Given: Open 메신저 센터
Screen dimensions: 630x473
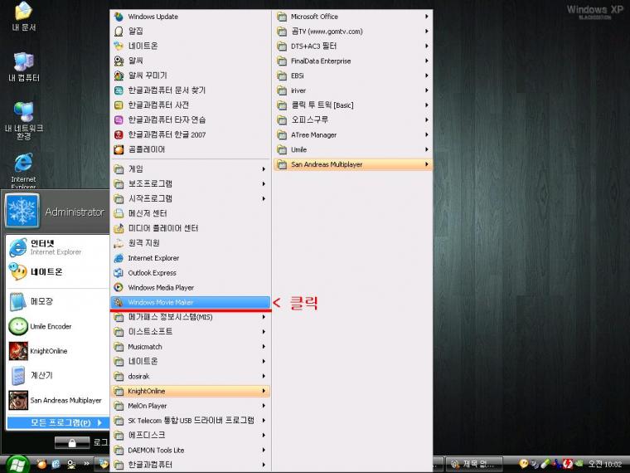Looking at the screenshot, I should tap(190, 213).
